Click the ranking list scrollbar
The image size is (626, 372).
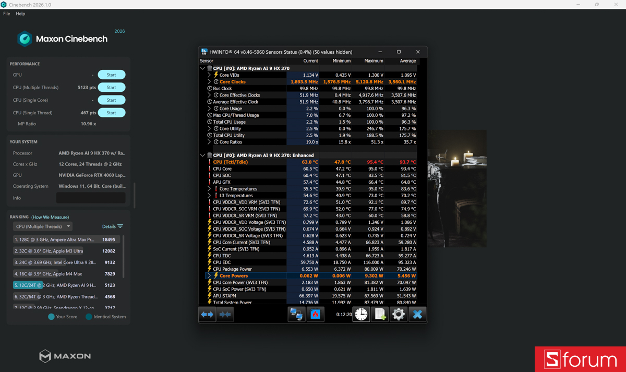point(124,257)
